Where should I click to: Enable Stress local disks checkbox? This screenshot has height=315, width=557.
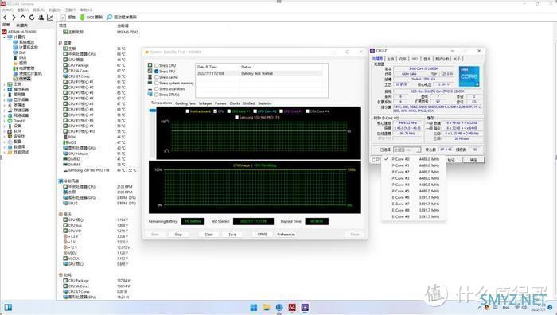(156, 89)
